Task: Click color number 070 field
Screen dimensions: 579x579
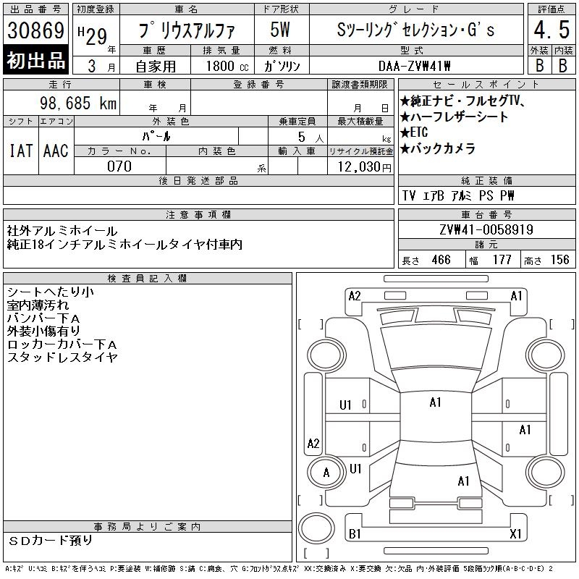Action: (x=119, y=166)
